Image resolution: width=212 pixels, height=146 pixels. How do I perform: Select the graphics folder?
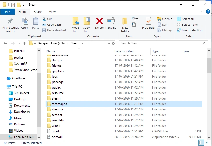tap(58, 71)
